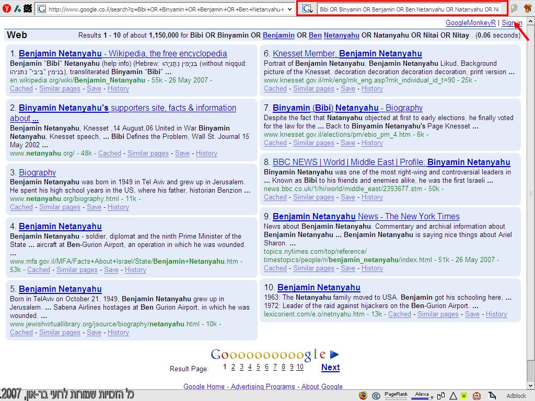This screenshot has width=535, height=401.
Task: Click the yellow-green square status icon
Action: click(464, 396)
